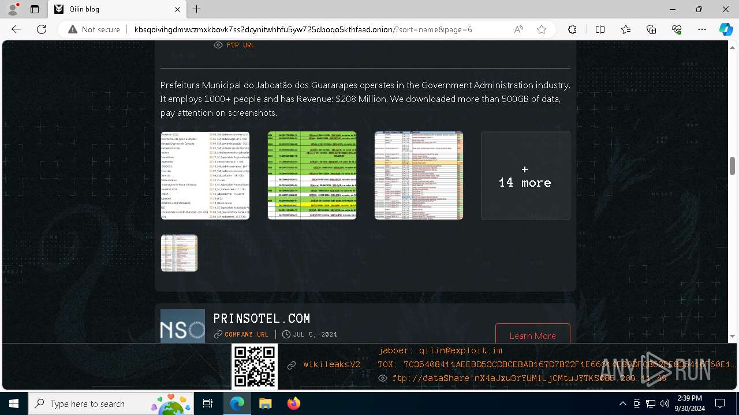The height and width of the screenshot is (415, 739).
Task: Open the small thumbnail in second row
Action: point(179,252)
